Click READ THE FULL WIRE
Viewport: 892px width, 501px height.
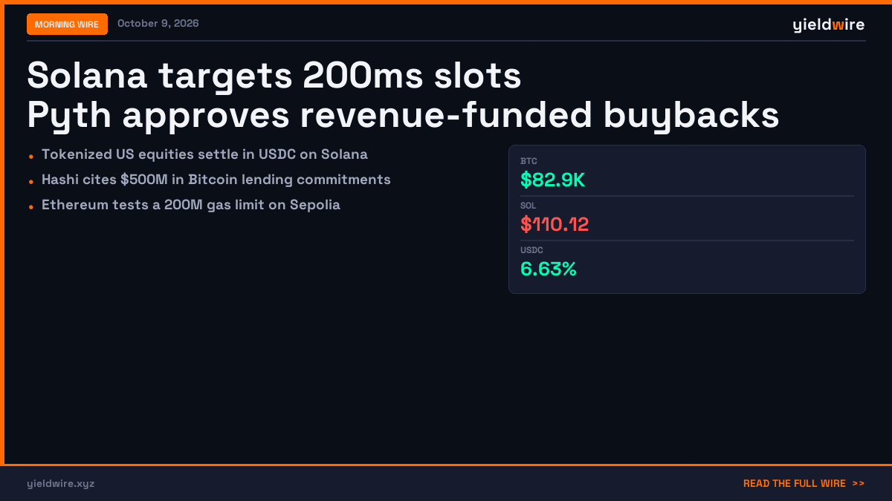[x=795, y=484]
